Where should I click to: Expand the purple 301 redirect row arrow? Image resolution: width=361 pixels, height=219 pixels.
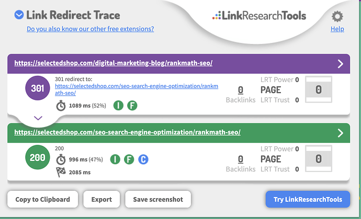(x=341, y=64)
